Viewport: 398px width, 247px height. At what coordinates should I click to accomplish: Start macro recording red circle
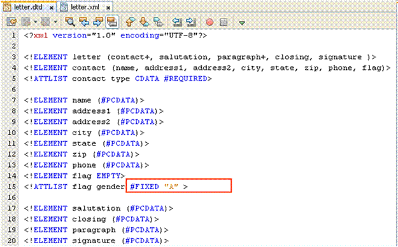coord(210,22)
